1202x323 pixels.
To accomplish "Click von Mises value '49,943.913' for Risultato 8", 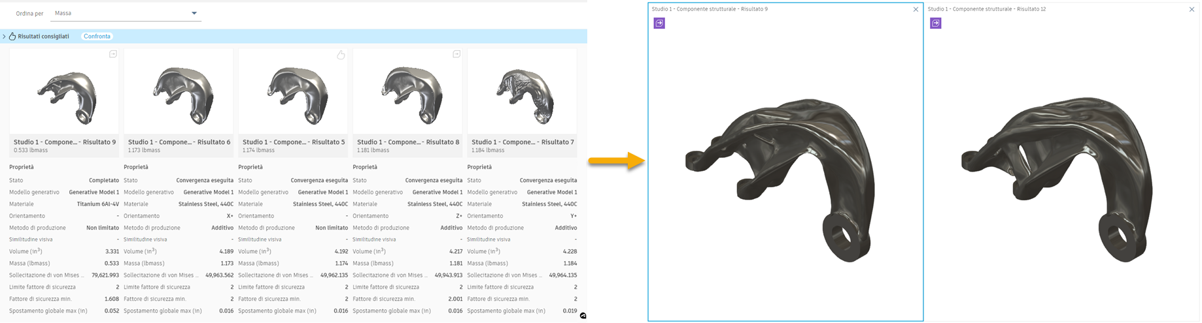I will (x=449, y=275).
